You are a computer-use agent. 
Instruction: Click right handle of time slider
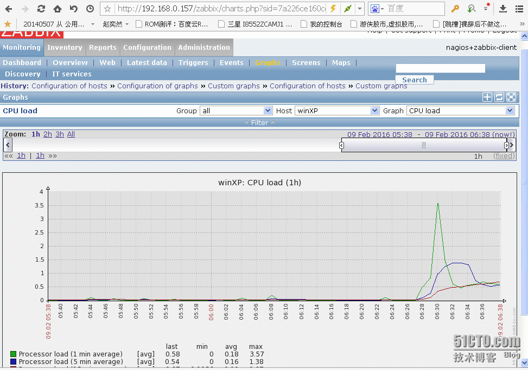click(x=506, y=145)
